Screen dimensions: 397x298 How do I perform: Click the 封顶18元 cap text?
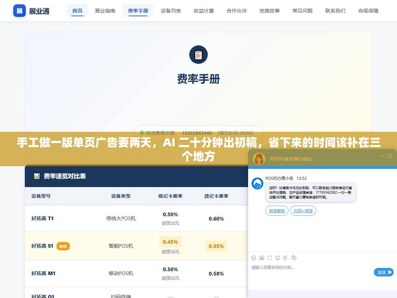[x=170, y=252]
